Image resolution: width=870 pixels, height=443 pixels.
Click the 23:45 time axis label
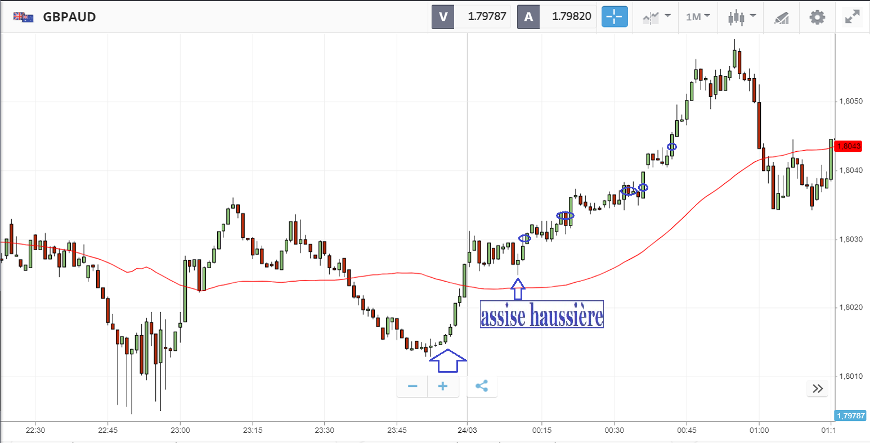(397, 431)
